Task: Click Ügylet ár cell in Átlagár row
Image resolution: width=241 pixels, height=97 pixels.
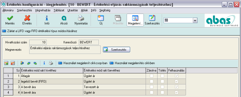Action: click(115, 76)
